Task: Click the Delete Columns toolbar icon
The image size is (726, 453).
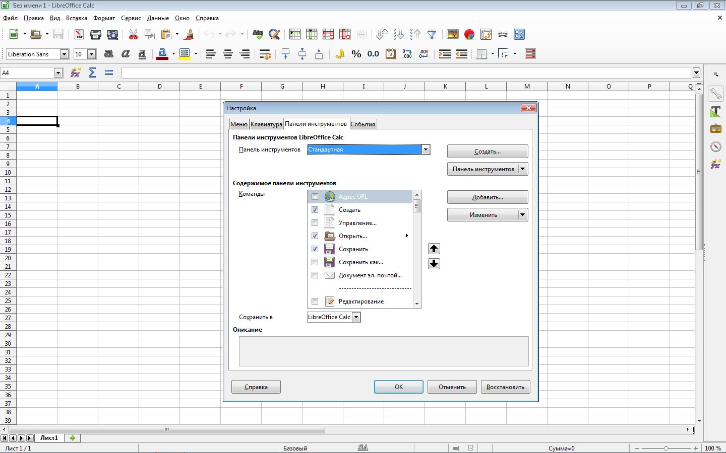Action: pyautogui.click(x=345, y=34)
